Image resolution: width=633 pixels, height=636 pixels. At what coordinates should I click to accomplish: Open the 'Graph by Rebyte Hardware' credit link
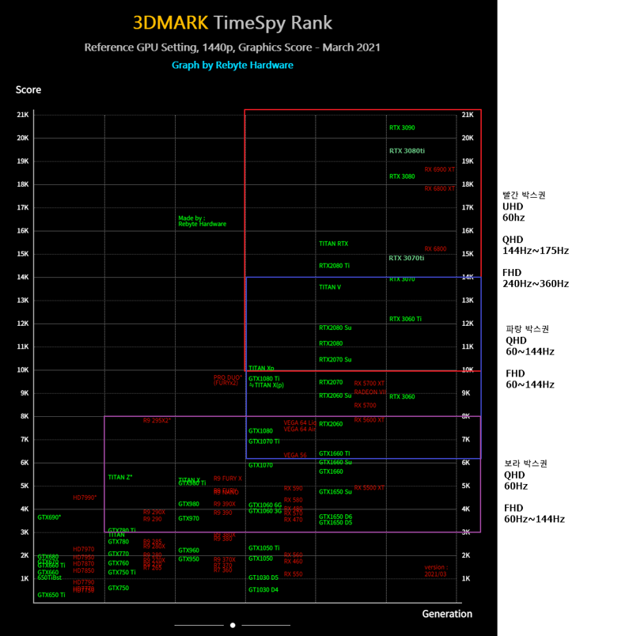point(233,66)
